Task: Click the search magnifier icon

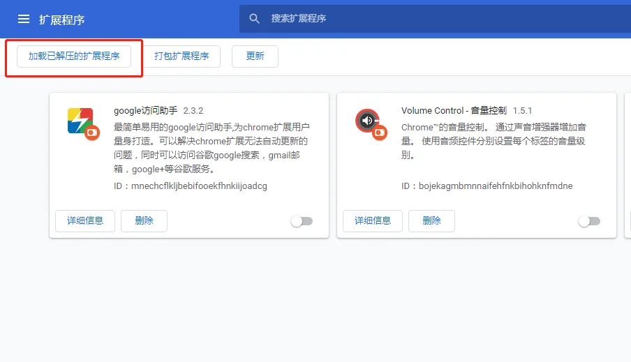Action: [254, 19]
